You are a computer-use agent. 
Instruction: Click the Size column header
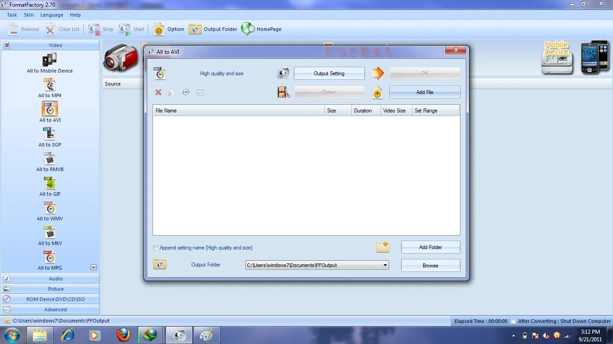click(338, 111)
